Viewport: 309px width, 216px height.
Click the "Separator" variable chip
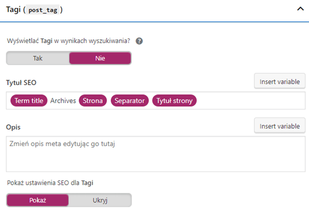[130, 101]
